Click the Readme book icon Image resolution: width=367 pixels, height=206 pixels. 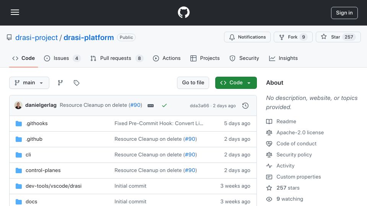click(x=269, y=121)
